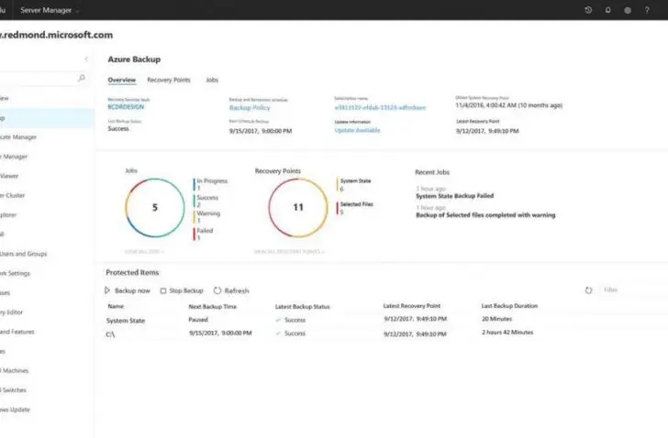Open Registry Editor in sidebar

[12, 312]
